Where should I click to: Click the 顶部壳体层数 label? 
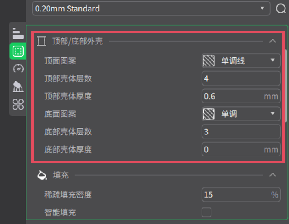[68, 79]
